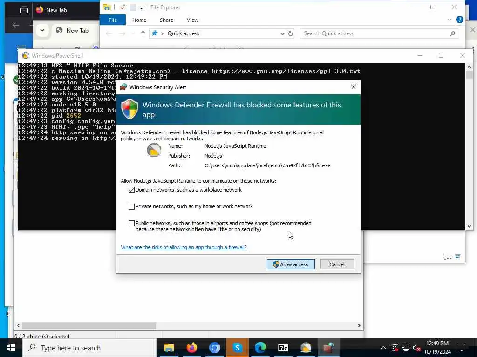Open the HFS app on the taskbar

pos(306,348)
